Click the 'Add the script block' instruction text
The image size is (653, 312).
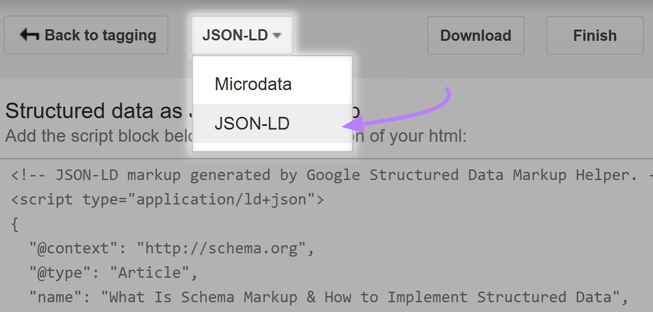98,136
